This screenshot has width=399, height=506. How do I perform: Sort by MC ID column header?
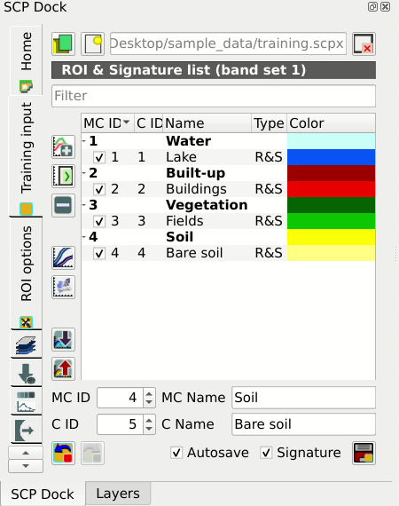[107, 123]
